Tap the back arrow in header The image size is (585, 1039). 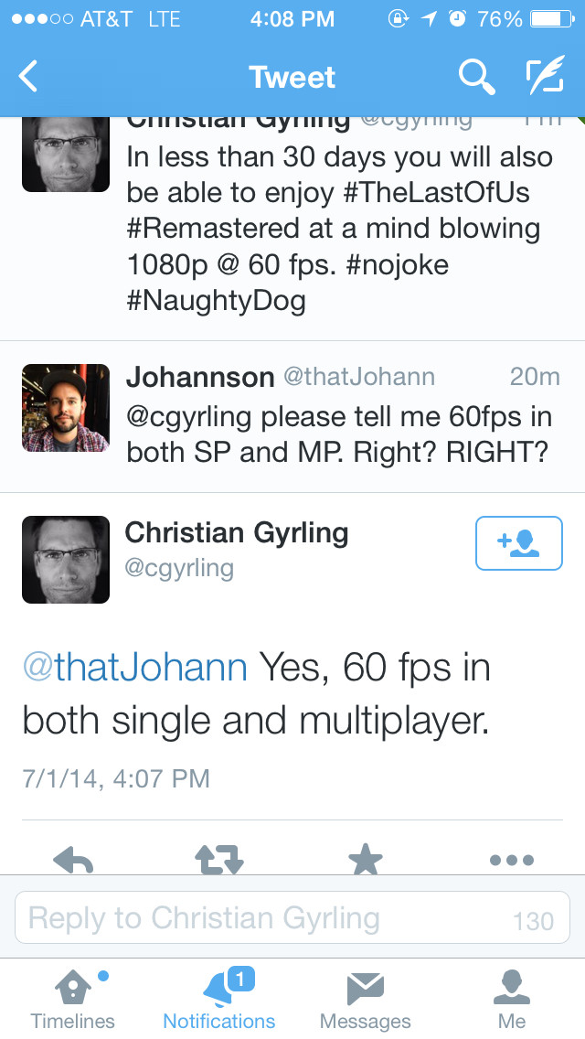click(x=27, y=76)
